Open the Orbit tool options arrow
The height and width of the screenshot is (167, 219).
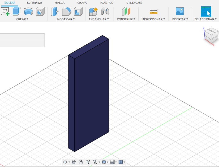[69, 162]
